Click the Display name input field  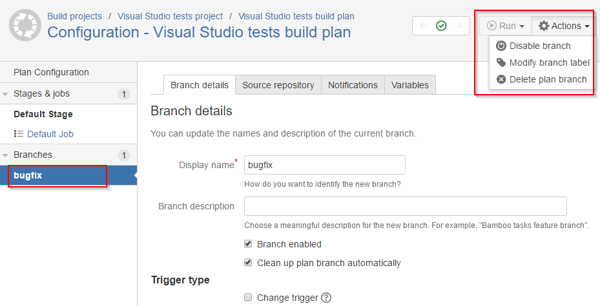coord(324,165)
